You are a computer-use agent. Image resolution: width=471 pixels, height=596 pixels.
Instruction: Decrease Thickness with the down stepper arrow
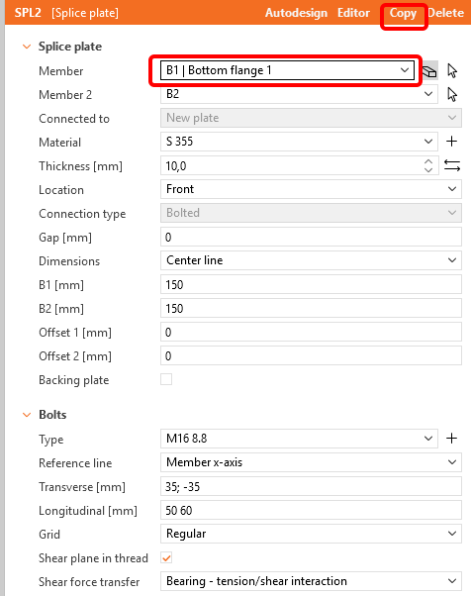pos(428,170)
